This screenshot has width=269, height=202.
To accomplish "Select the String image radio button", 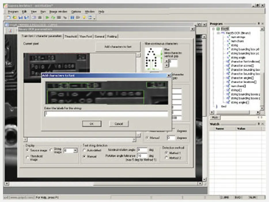I will click(x=51, y=150).
